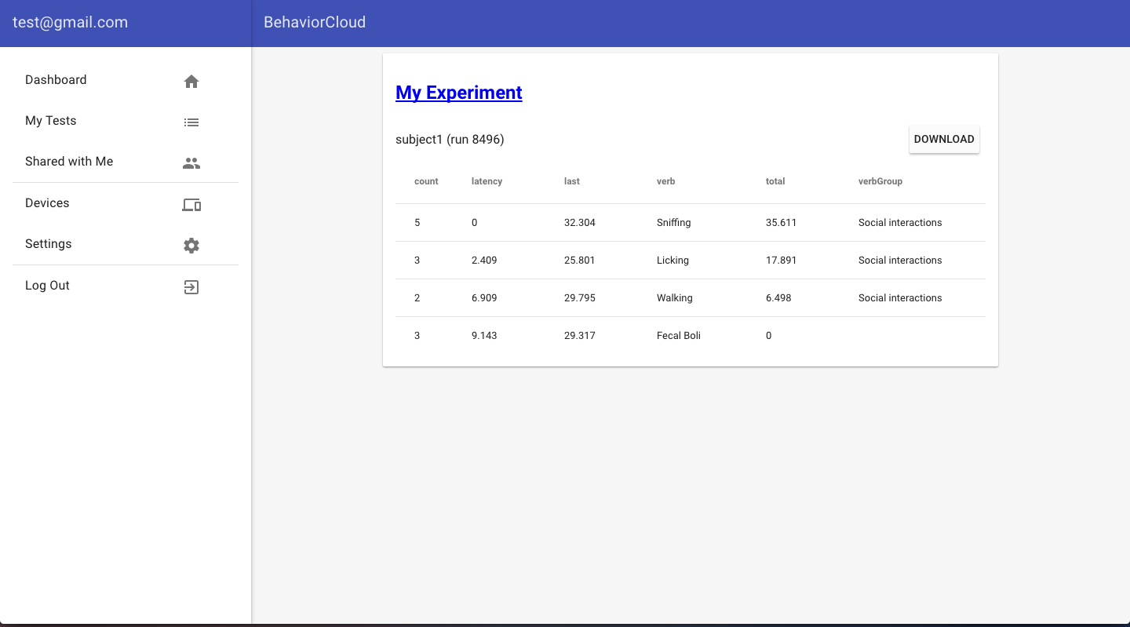Click Social interactions in the Sniffing row
The width and height of the screenshot is (1130, 627).
[x=900, y=223]
